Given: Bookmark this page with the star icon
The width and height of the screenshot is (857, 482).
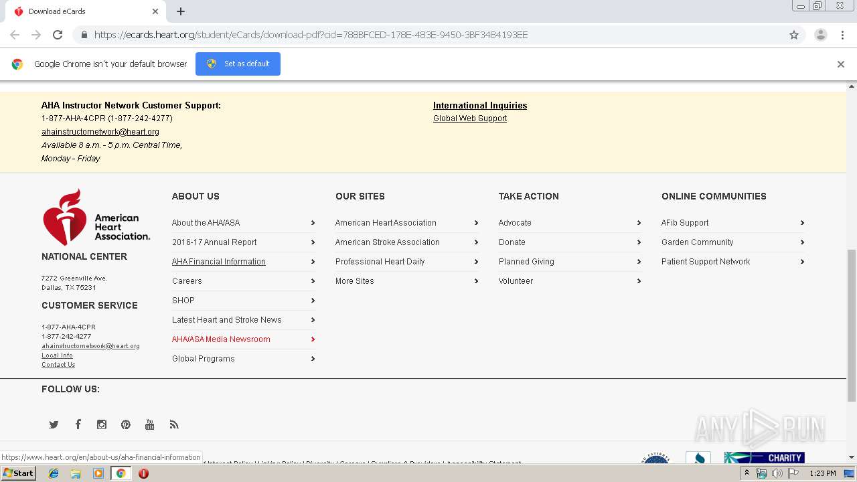Looking at the screenshot, I should [794, 35].
